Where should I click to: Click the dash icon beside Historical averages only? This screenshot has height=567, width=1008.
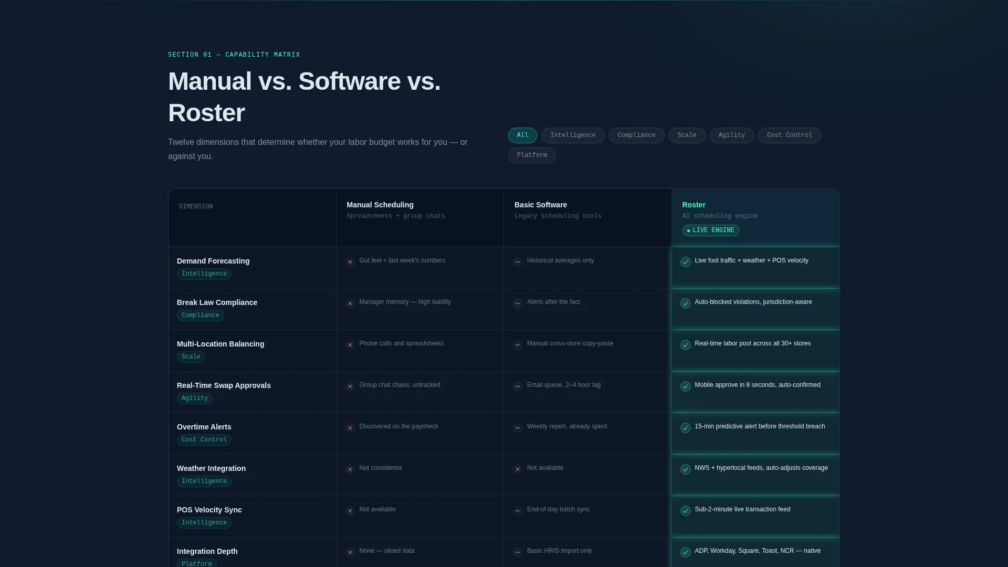[x=518, y=262]
